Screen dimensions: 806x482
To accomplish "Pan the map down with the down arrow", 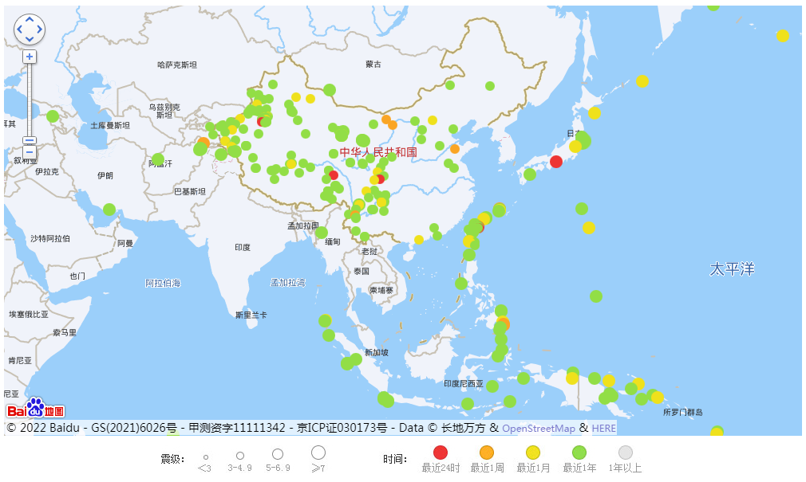I will [30, 39].
